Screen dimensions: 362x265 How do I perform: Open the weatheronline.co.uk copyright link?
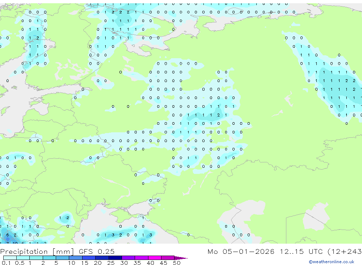click(332, 262)
